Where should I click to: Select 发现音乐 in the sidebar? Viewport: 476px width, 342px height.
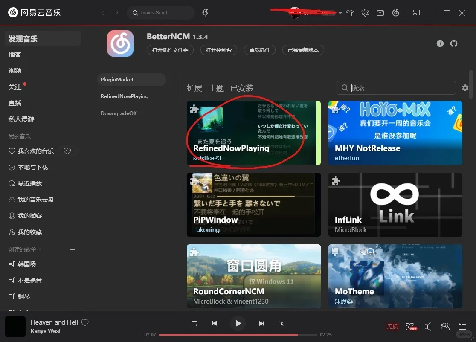pos(43,38)
